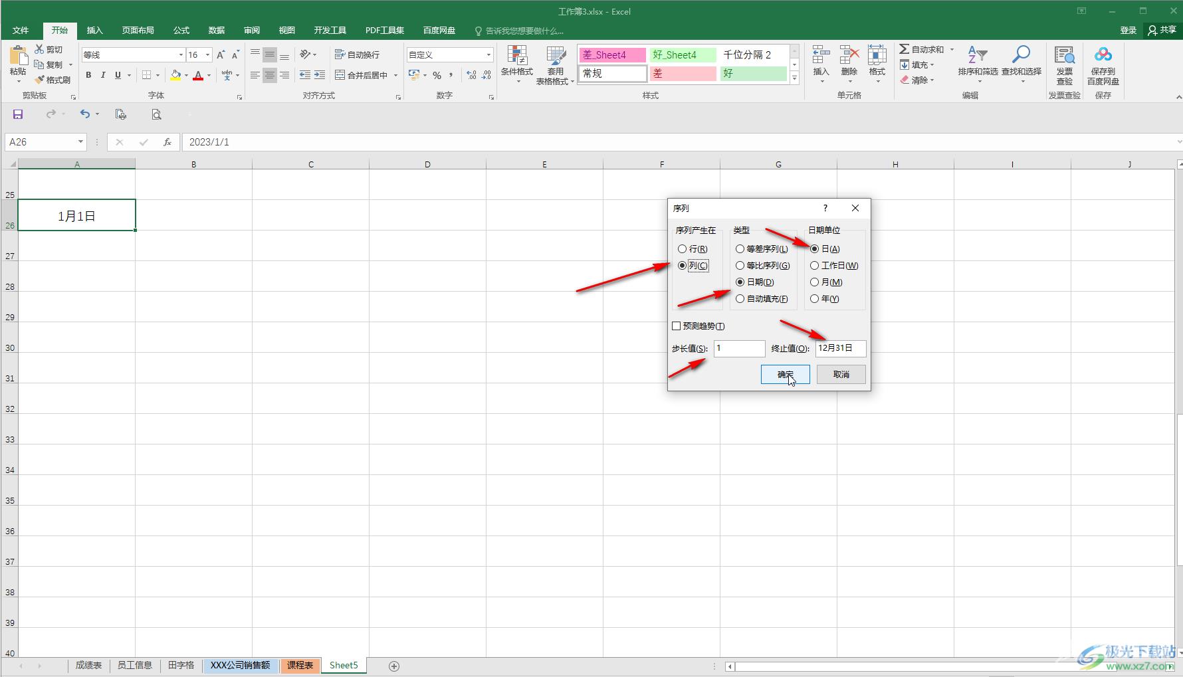Open 合并后居中 dropdown arrow
The height and width of the screenshot is (677, 1183).
pos(395,75)
